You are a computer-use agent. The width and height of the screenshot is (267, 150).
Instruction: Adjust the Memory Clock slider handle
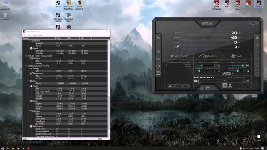[x=199, y=71]
